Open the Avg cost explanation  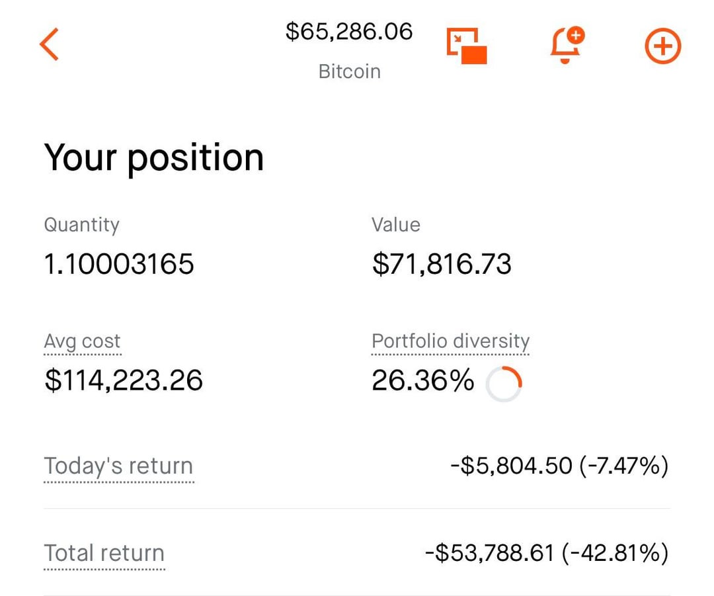click(x=82, y=342)
